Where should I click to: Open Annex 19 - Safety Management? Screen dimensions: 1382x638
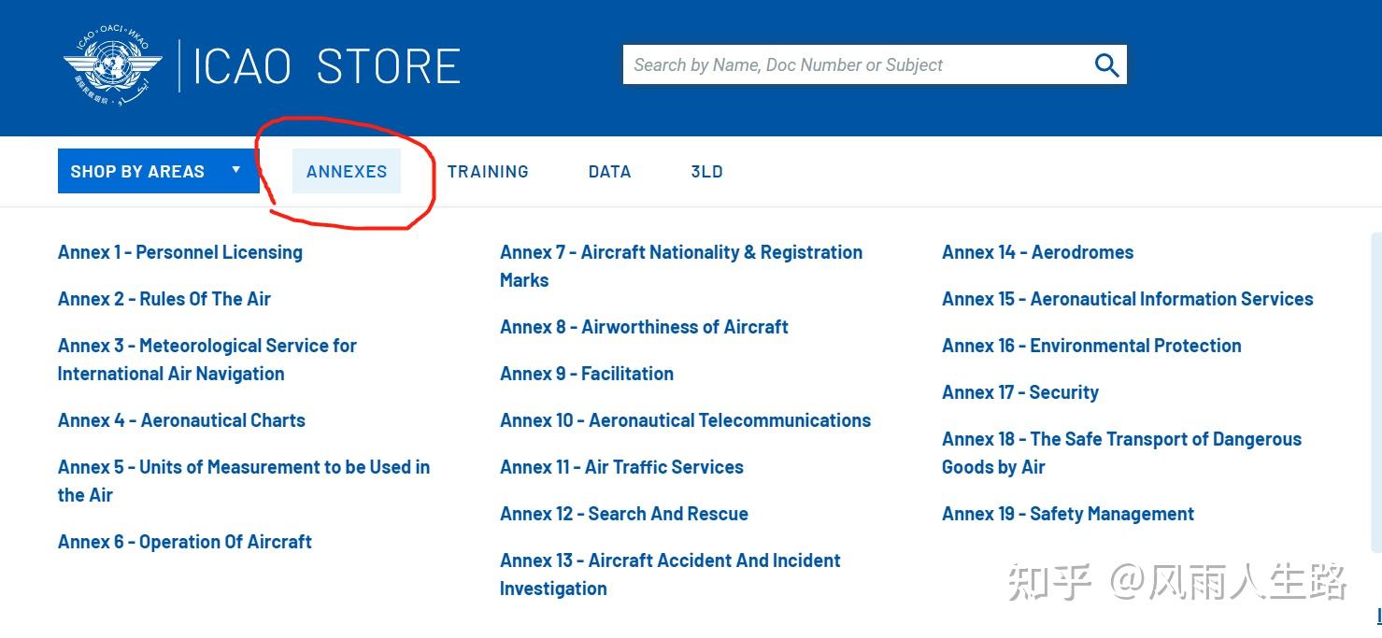click(x=1067, y=513)
